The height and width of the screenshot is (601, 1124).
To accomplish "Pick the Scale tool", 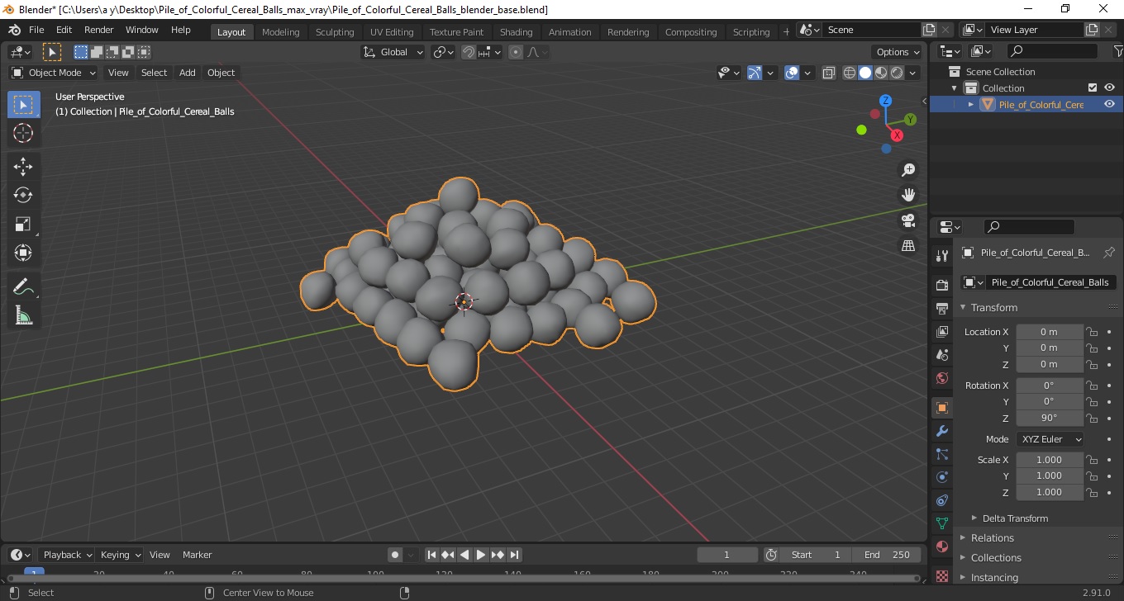I will (x=23, y=224).
